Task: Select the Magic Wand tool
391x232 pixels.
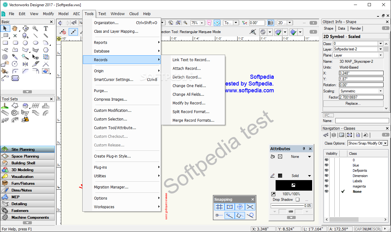Action: click(x=25, y=57)
